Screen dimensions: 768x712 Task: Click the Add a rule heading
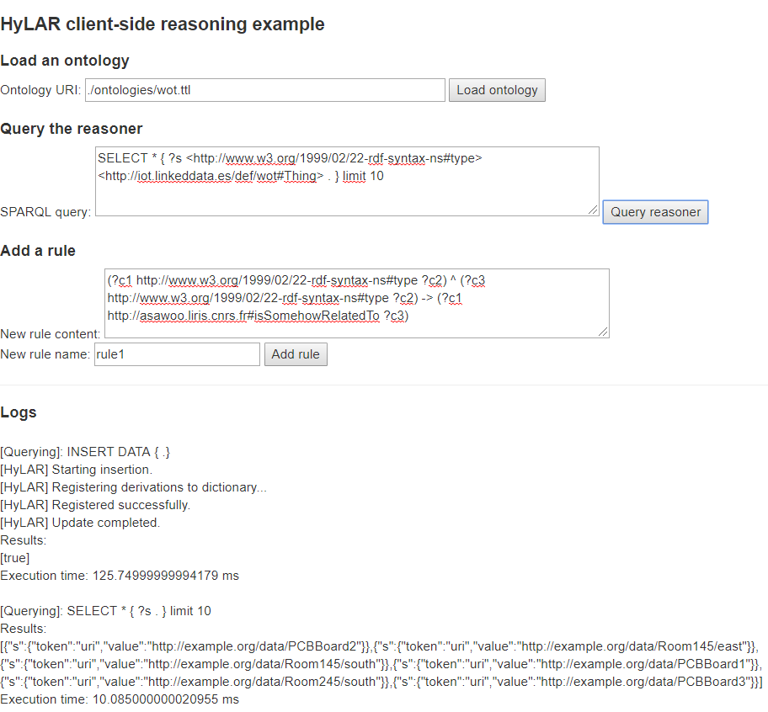(x=38, y=251)
